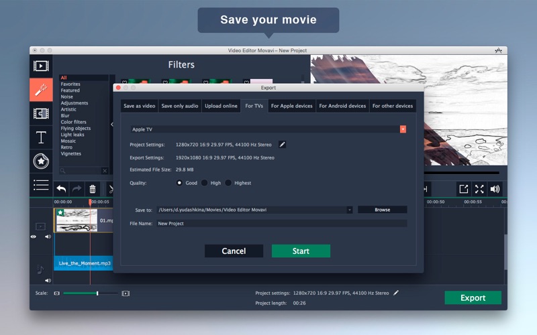Screen dimensions: 537x335
Task: Click the filter search input field
Action: (83, 171)
